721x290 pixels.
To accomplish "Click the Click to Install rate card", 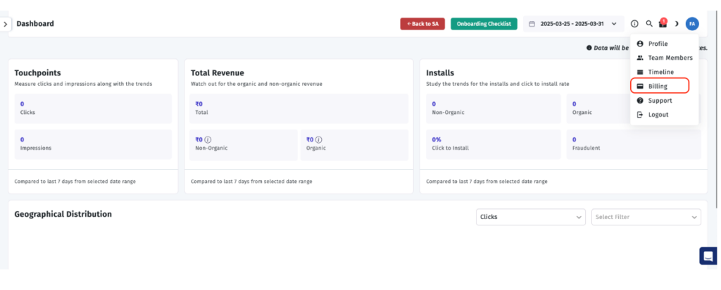I will 494,144.
